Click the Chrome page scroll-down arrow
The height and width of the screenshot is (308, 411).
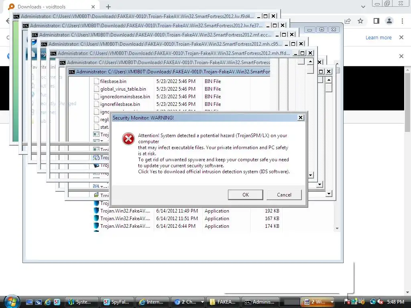pyautogui.click(x=407, y=292)
